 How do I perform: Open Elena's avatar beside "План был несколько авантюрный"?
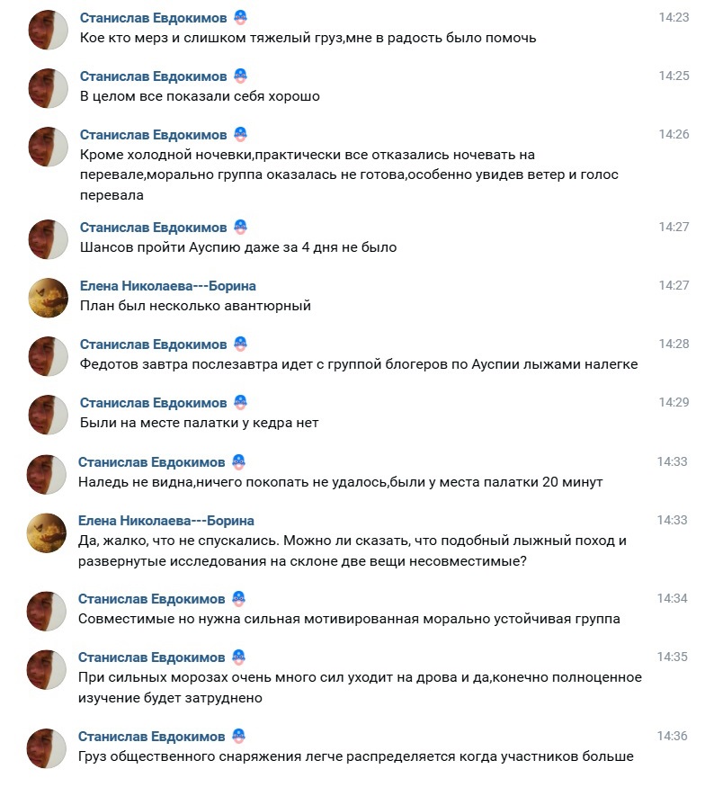(x=49, y=297)
